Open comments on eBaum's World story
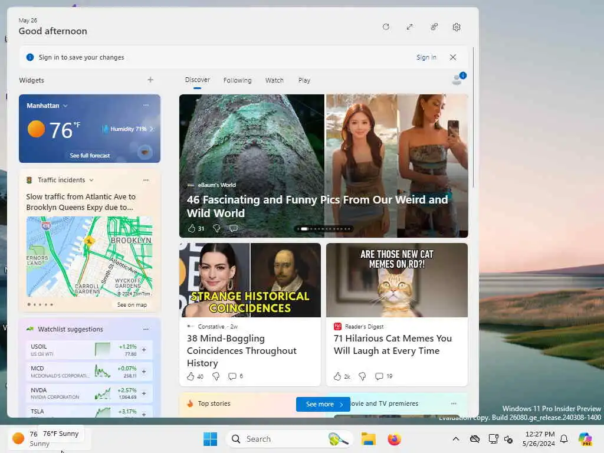This screenshot has width=604, height=453. pyautogui.click(x=234, y=228)
